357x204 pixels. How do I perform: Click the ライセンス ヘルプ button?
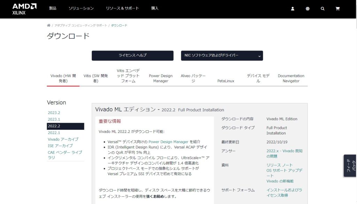point(132,55)
